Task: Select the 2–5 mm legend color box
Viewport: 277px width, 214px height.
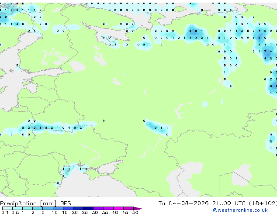Action: pyautogui.click(x=38, y=208)
